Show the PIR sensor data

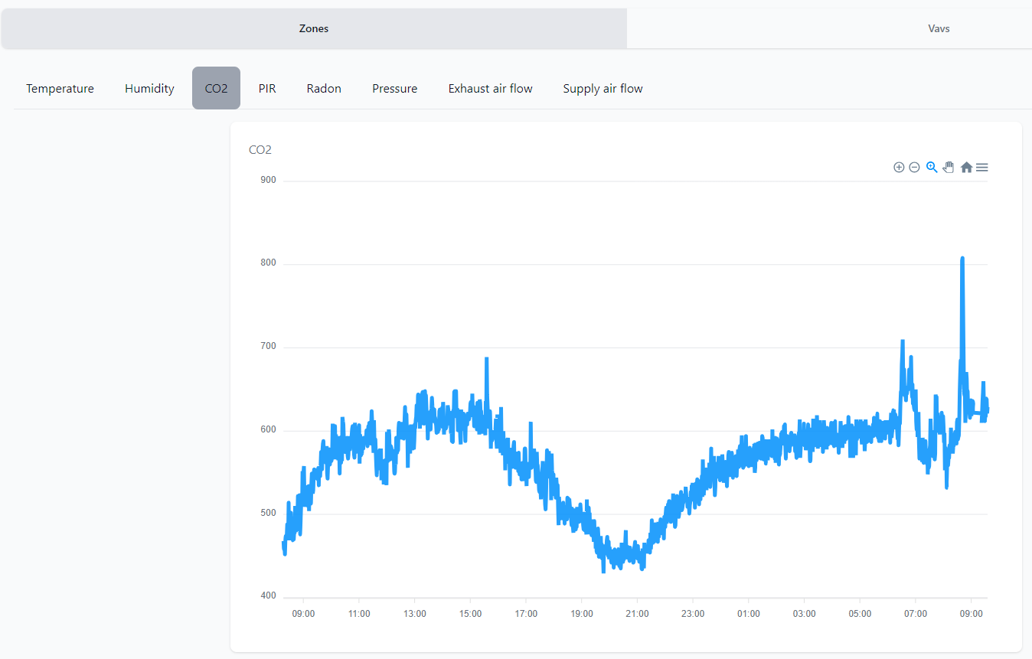[267, 89]
